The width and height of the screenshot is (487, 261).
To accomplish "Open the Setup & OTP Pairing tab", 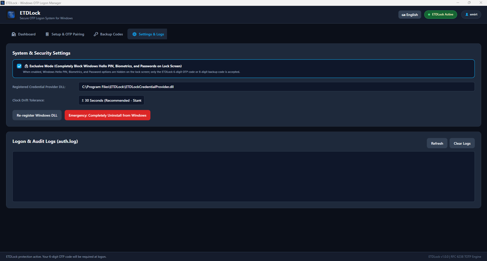I will [x=65, y=34].
